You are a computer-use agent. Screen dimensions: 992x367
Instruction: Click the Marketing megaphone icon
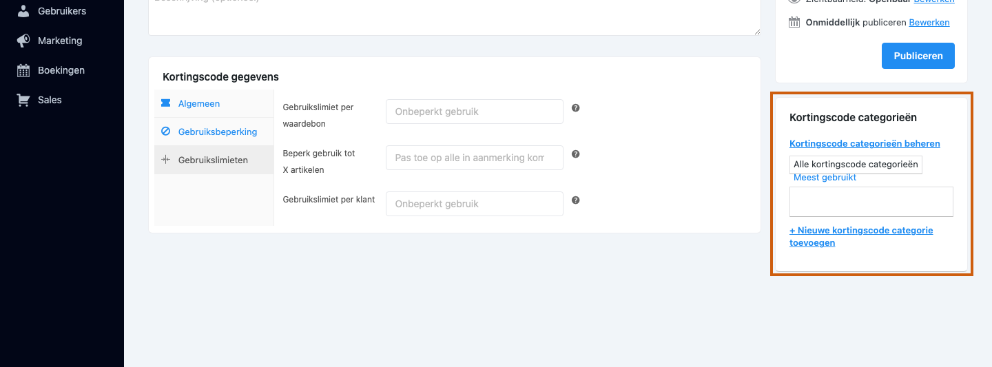[x=23, y=41]
